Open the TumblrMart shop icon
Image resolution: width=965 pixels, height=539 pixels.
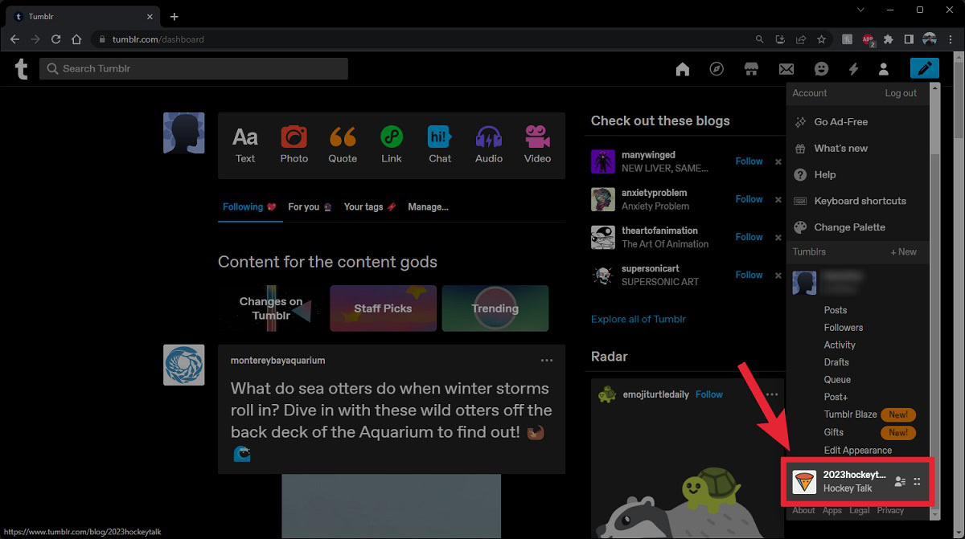tap(751, 70)
